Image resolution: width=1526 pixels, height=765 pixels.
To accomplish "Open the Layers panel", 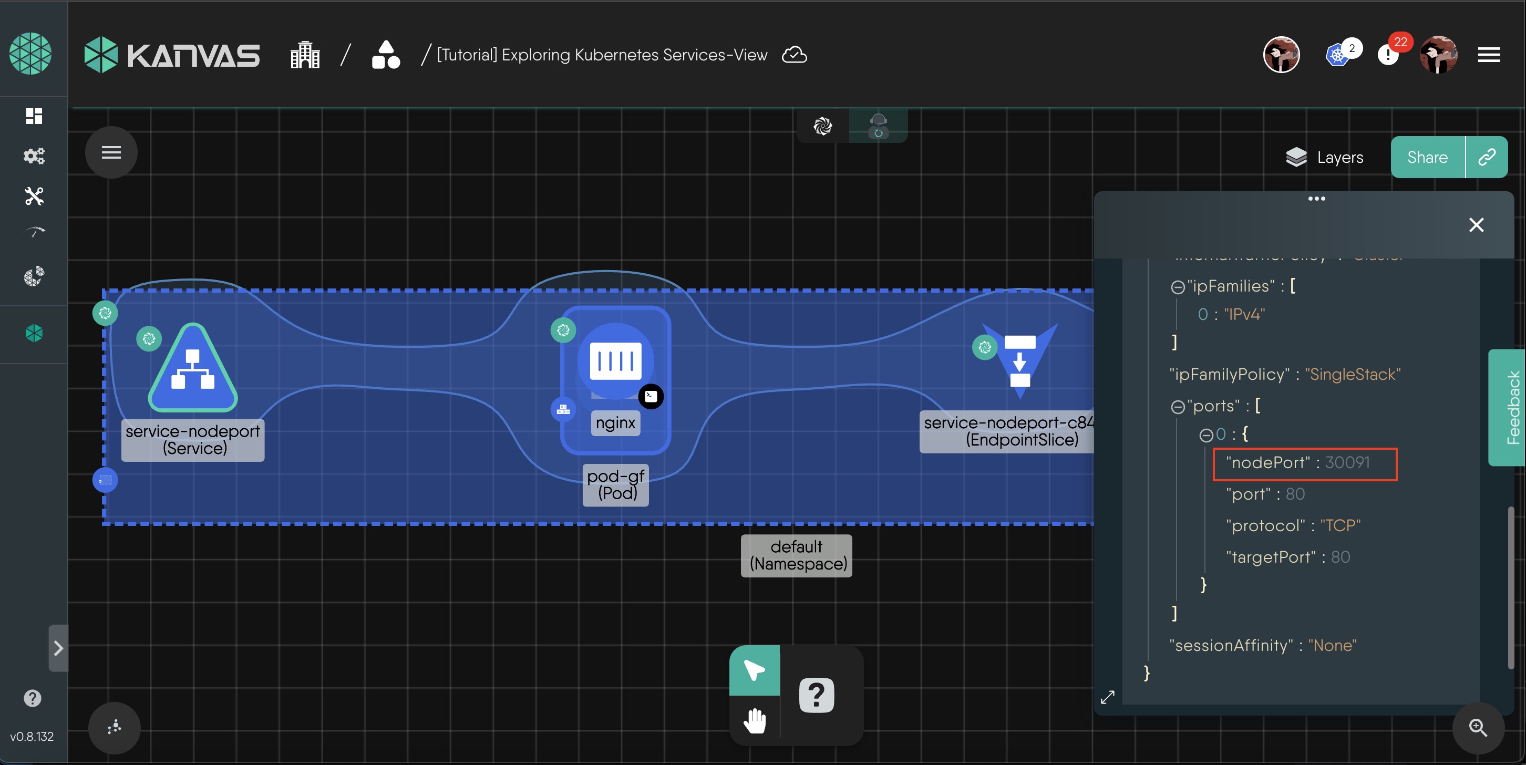I will point(1325,158).
